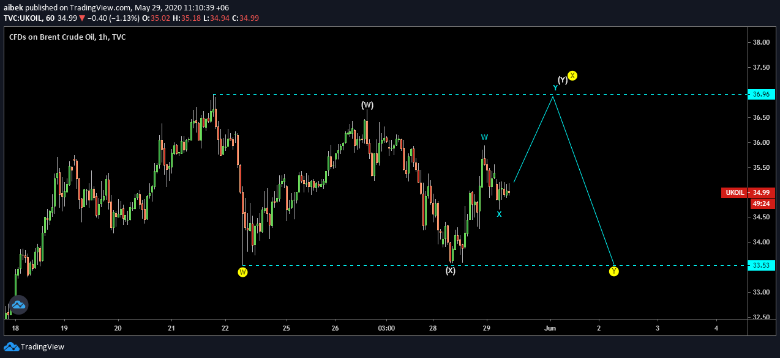
Task: Click the Jun label on time axis
Action: [550, 328]
